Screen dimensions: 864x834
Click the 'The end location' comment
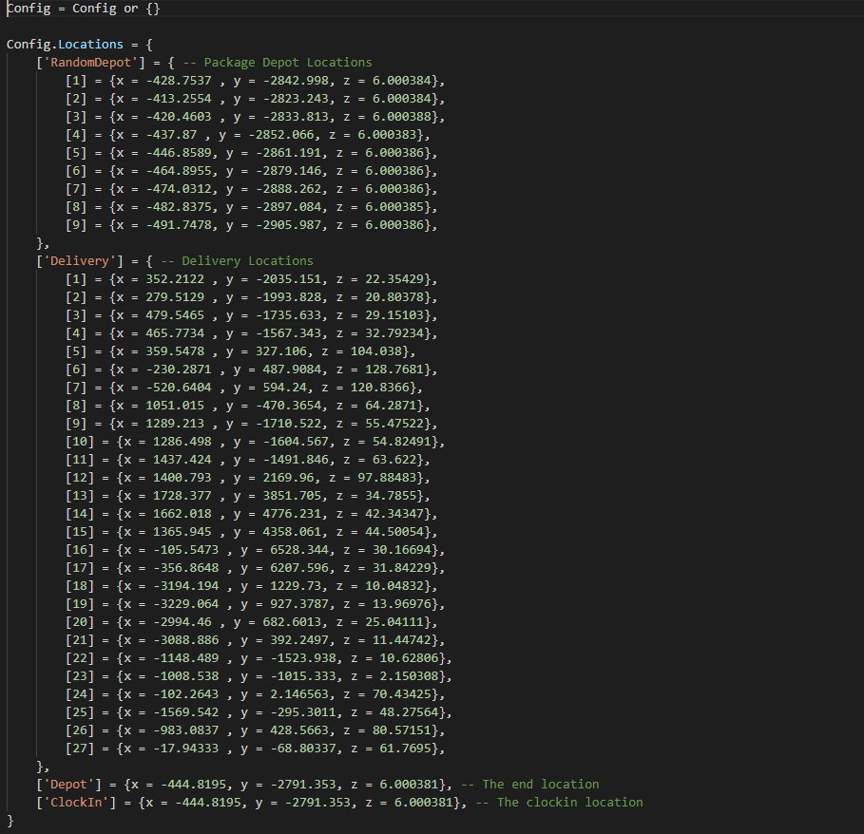click(540, 784)
